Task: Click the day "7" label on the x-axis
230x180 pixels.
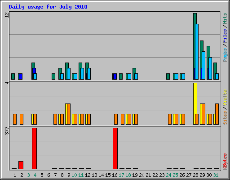Action: 55,175
